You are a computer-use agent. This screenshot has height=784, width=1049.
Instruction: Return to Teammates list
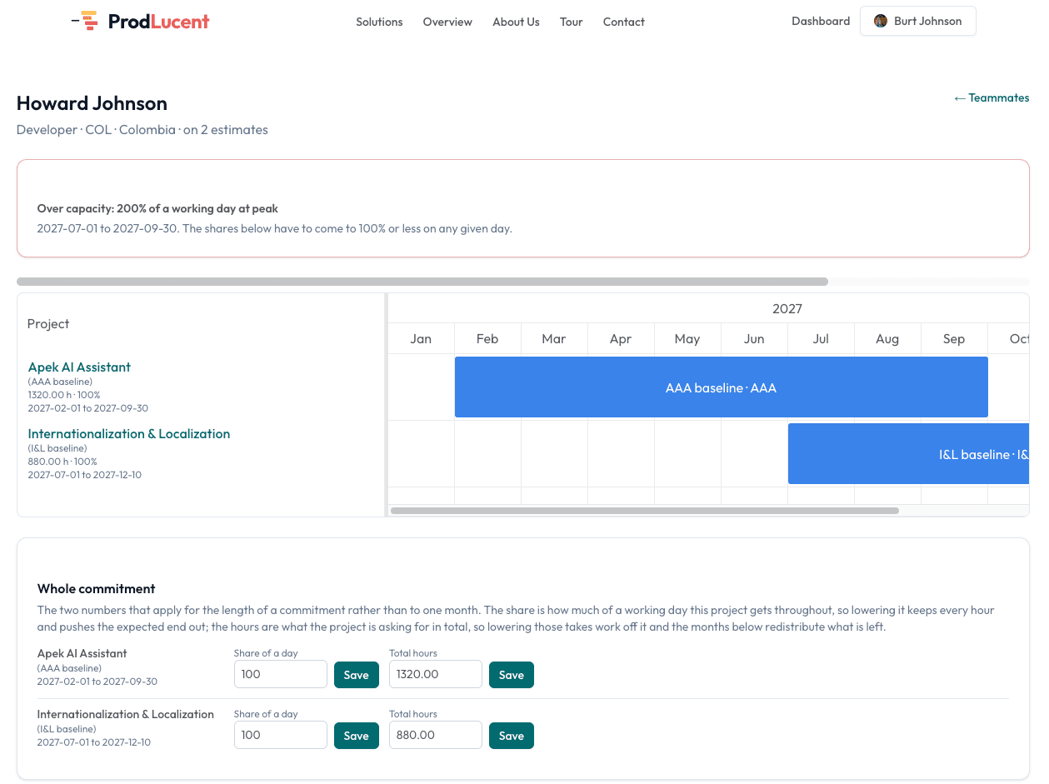[992, 97]
